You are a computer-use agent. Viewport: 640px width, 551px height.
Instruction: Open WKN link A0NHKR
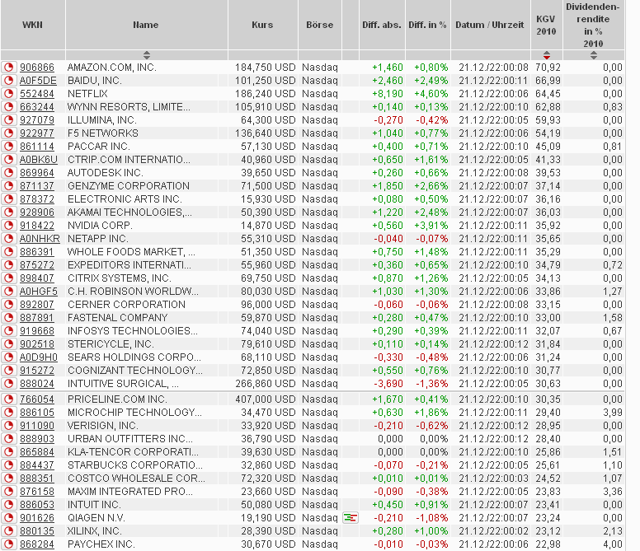coord(40,238)
